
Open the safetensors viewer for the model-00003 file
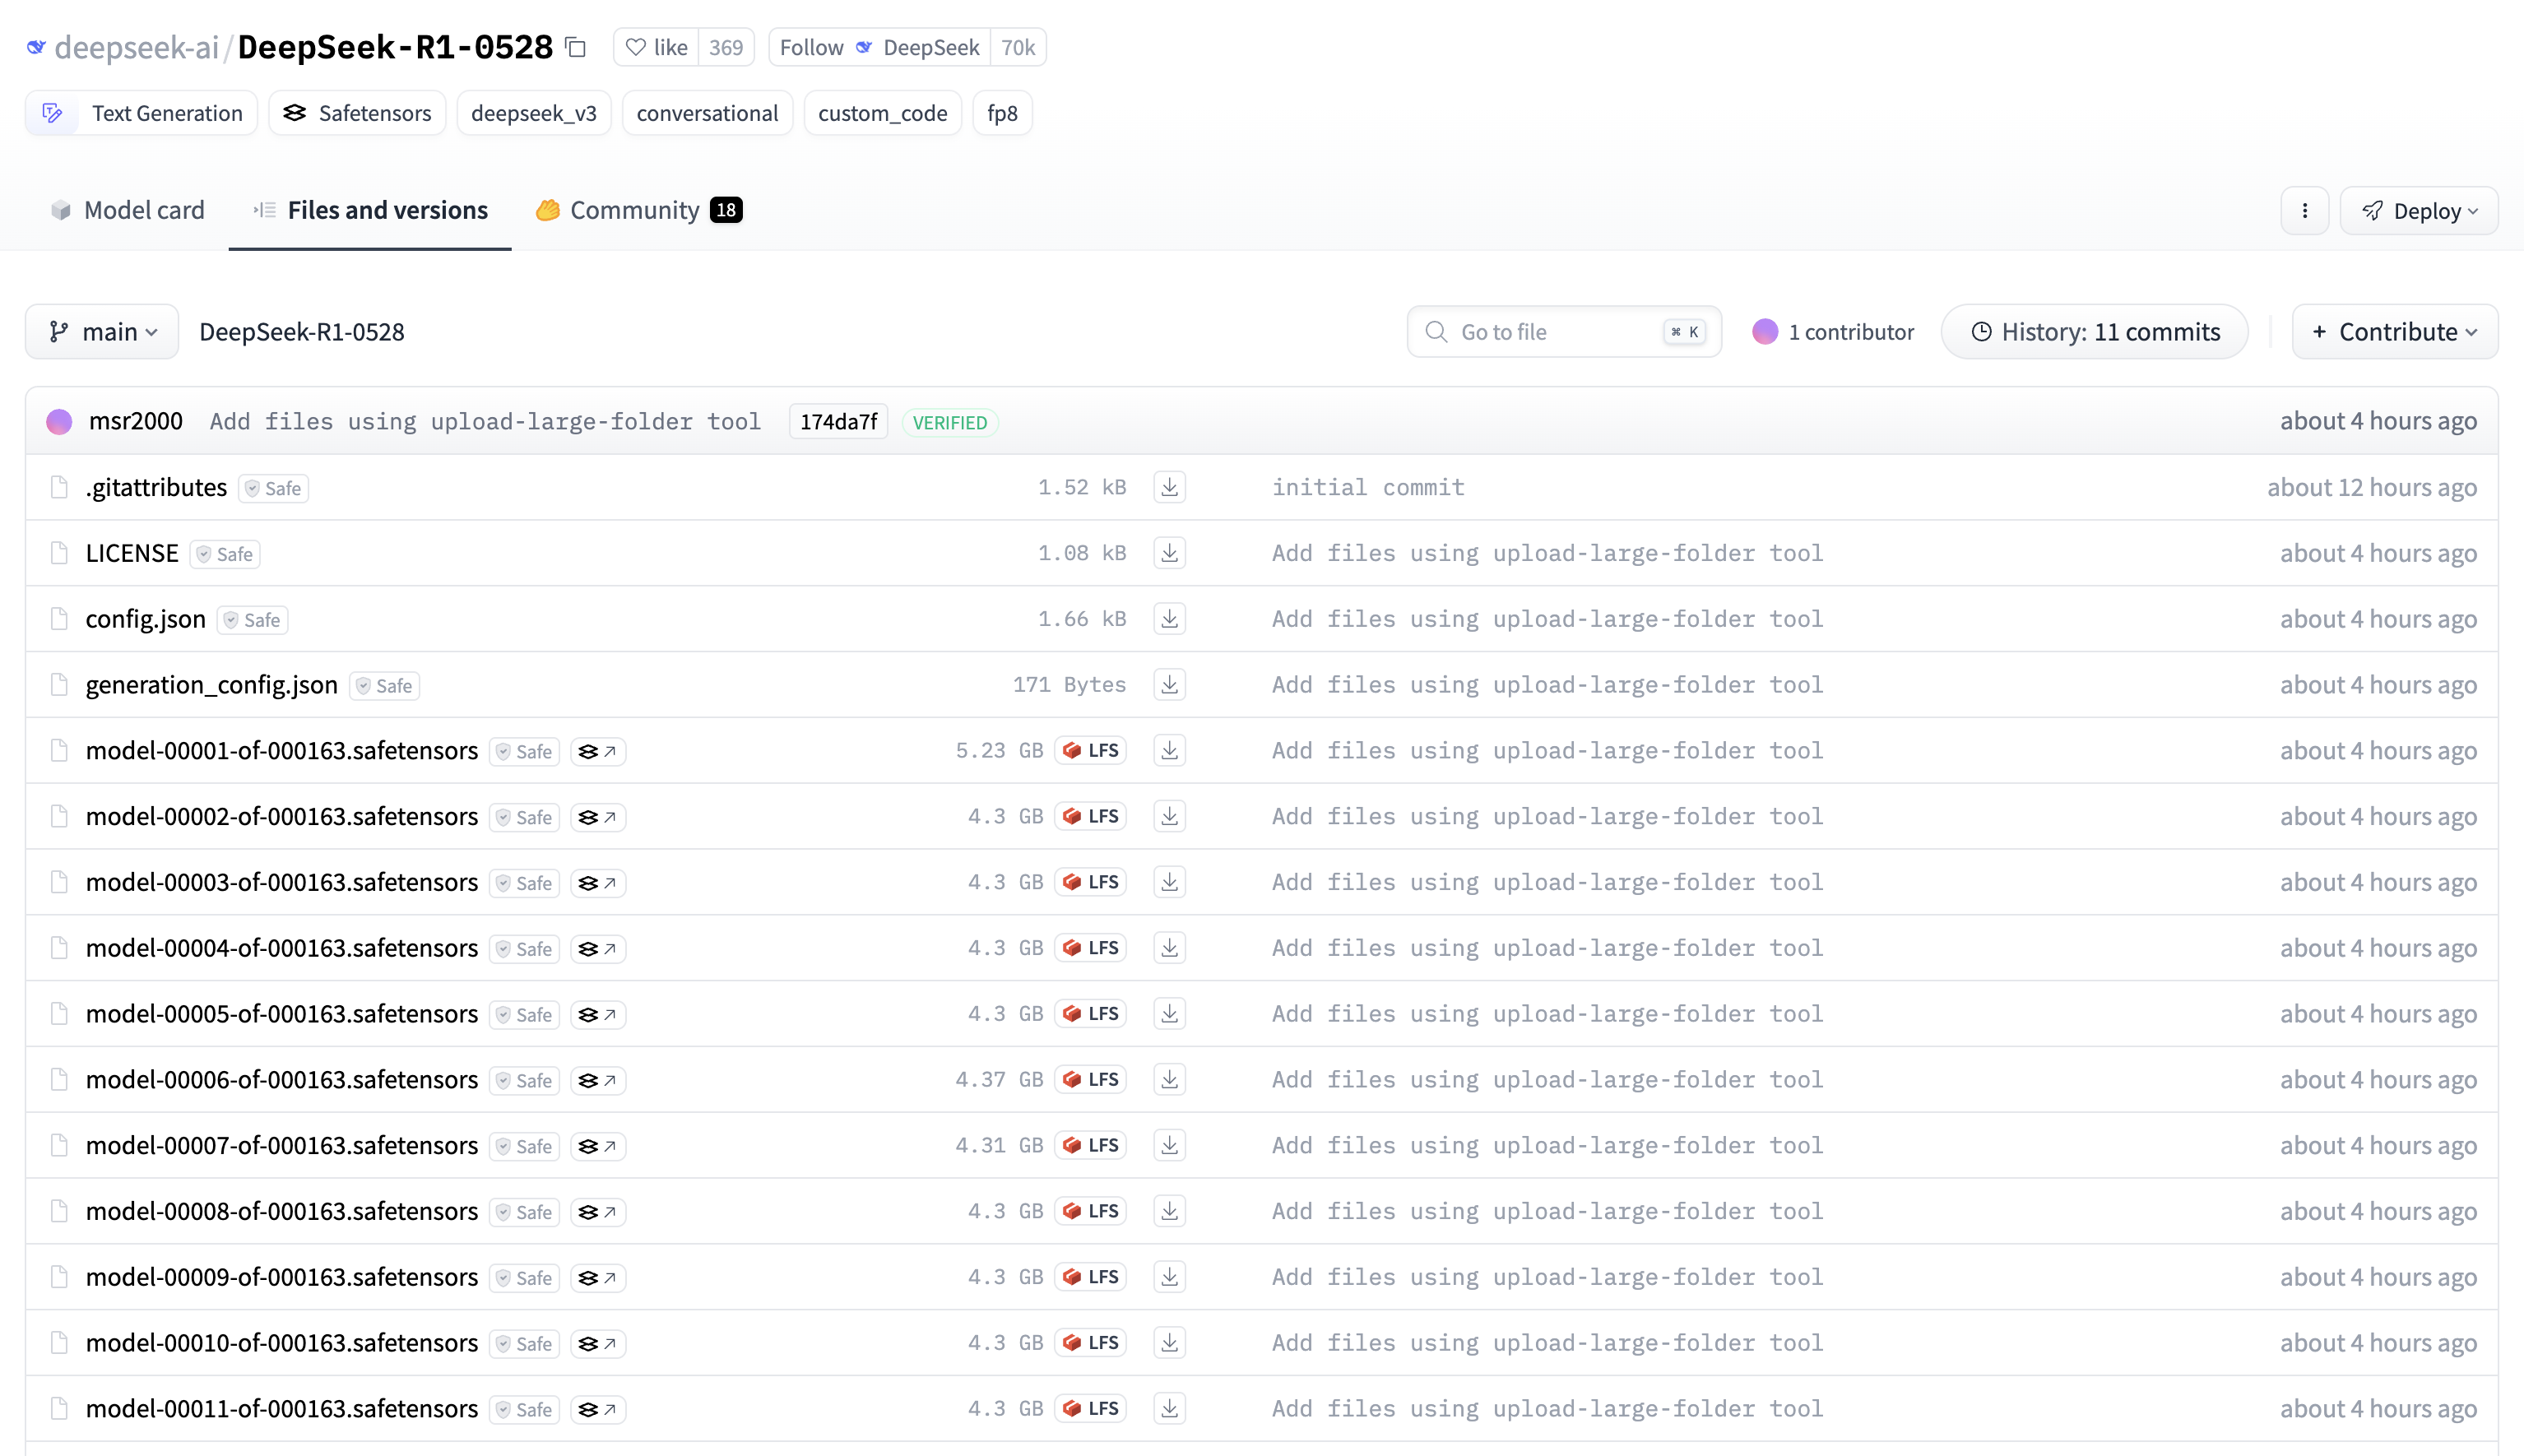598,883
